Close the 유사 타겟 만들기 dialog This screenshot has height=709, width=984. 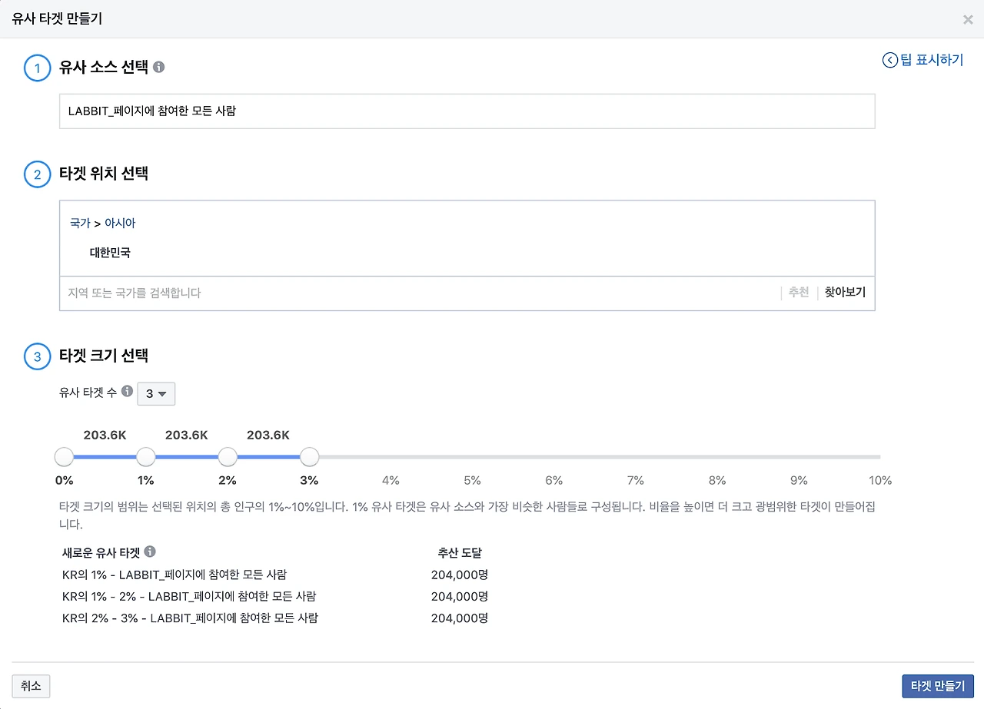968,19
